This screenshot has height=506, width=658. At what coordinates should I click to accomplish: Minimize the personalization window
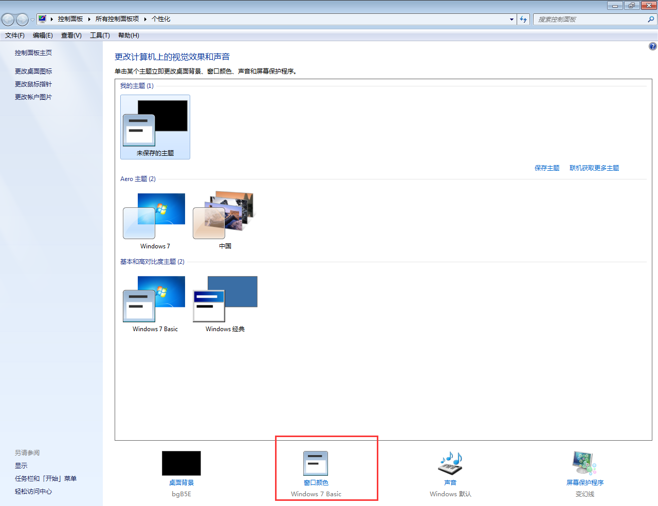[615, 6]
